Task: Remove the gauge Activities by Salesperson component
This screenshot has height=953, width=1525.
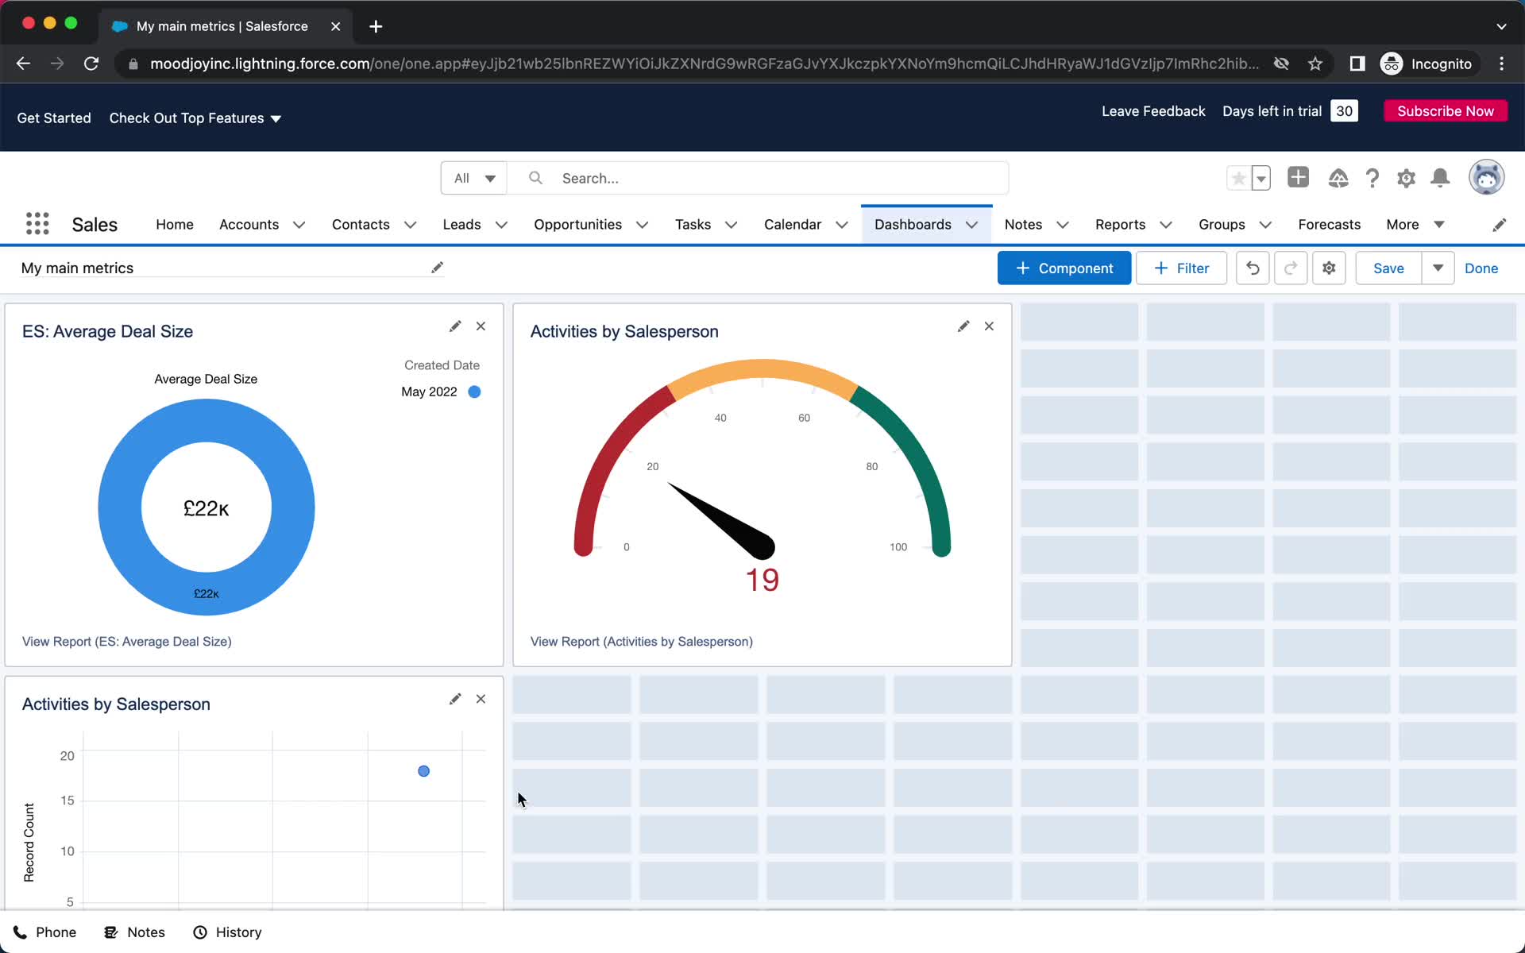Action: tap(989, 326)
